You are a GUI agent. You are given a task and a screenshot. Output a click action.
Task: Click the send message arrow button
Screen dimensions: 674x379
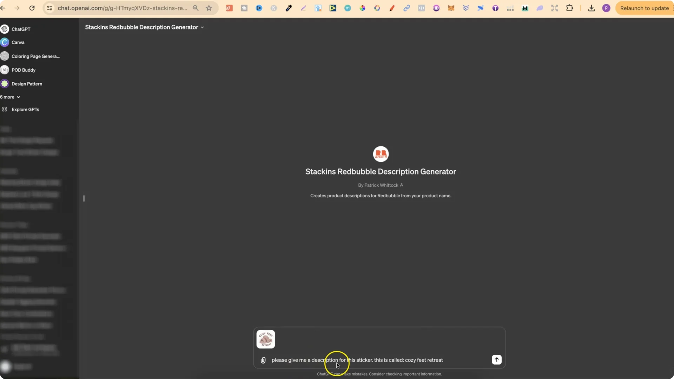click(496, 360)
